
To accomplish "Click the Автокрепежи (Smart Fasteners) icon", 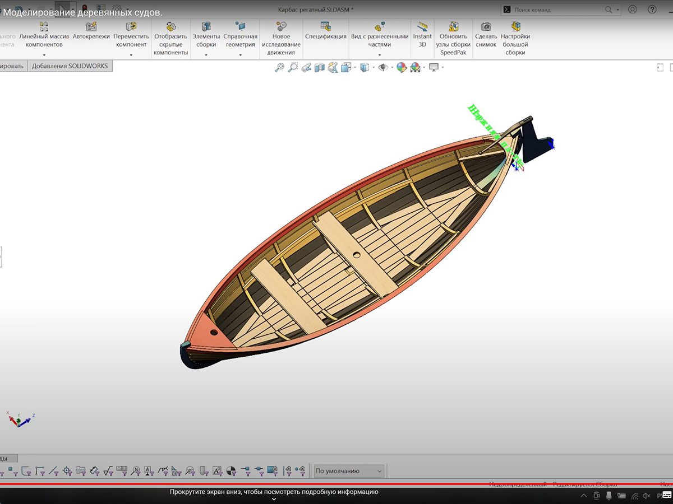I will 91,27.
